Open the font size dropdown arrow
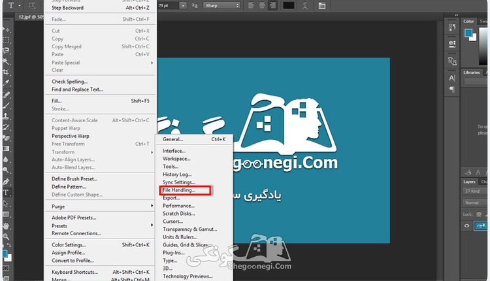The height and width of the screenshot is (281, 490). tap(183, 6)
